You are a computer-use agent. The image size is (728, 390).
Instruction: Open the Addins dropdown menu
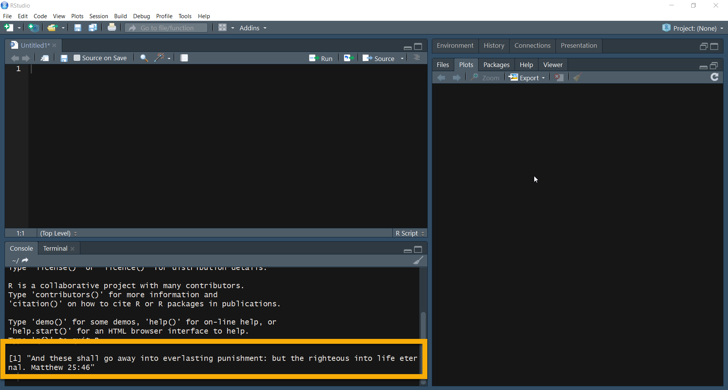pyautogui.click(x=253, y=28)
